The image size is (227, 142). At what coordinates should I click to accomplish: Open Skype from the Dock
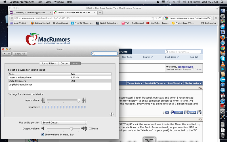click(x=223, y=59)
